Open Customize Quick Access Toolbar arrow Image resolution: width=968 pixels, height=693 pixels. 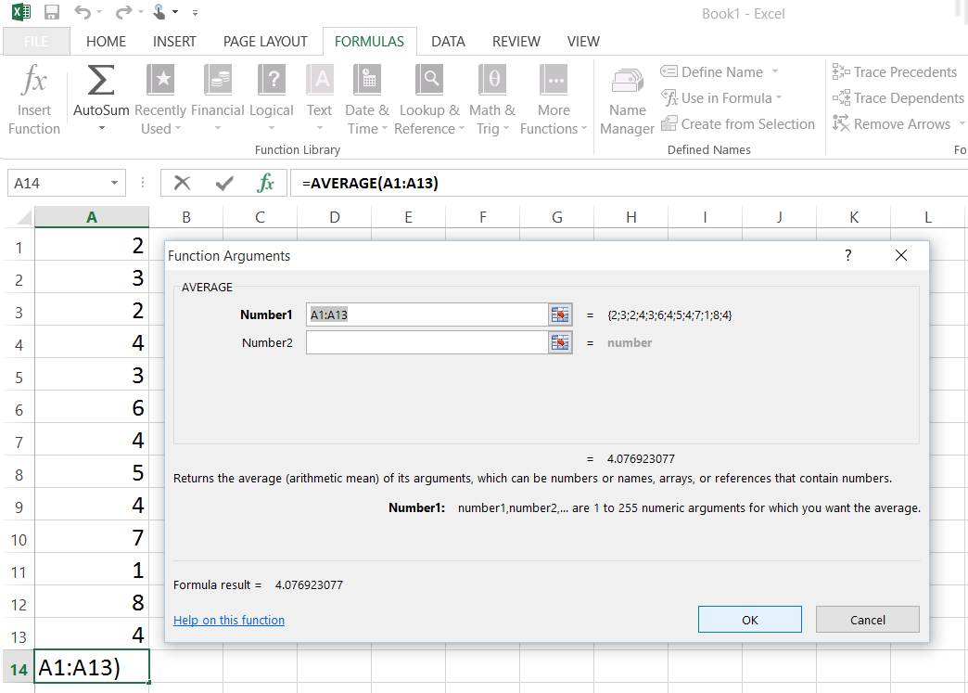click(195, 12)
